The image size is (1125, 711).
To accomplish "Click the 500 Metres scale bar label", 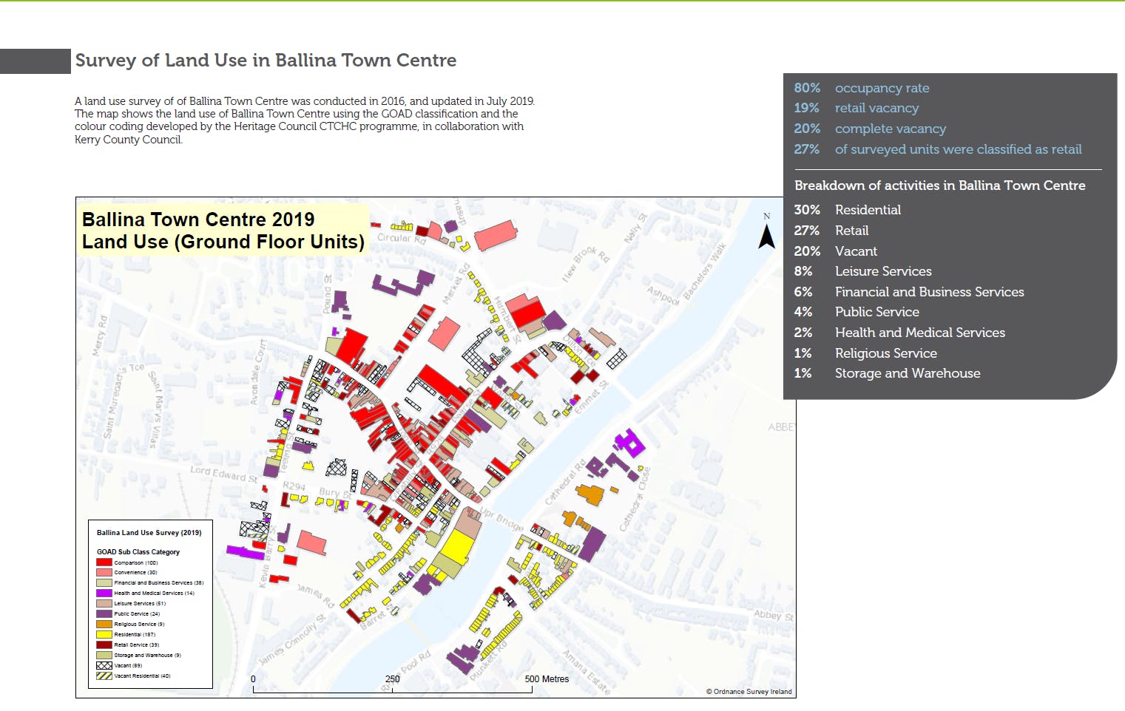I will pos(547,679).
